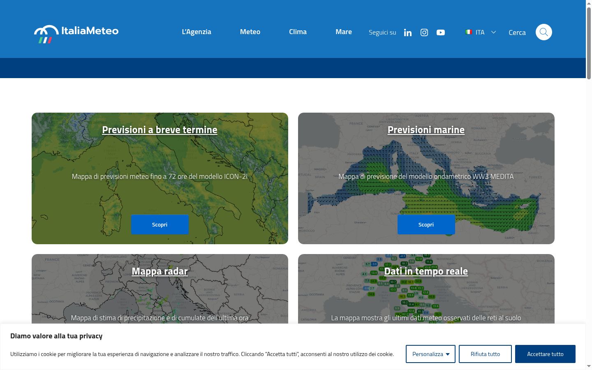
Task: Click the Italian flag icon
Action: point(469,32)
